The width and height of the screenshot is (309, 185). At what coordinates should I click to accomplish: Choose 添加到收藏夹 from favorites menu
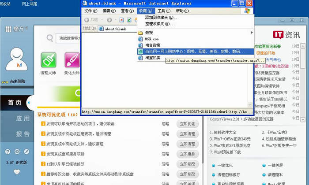[162, 18]
